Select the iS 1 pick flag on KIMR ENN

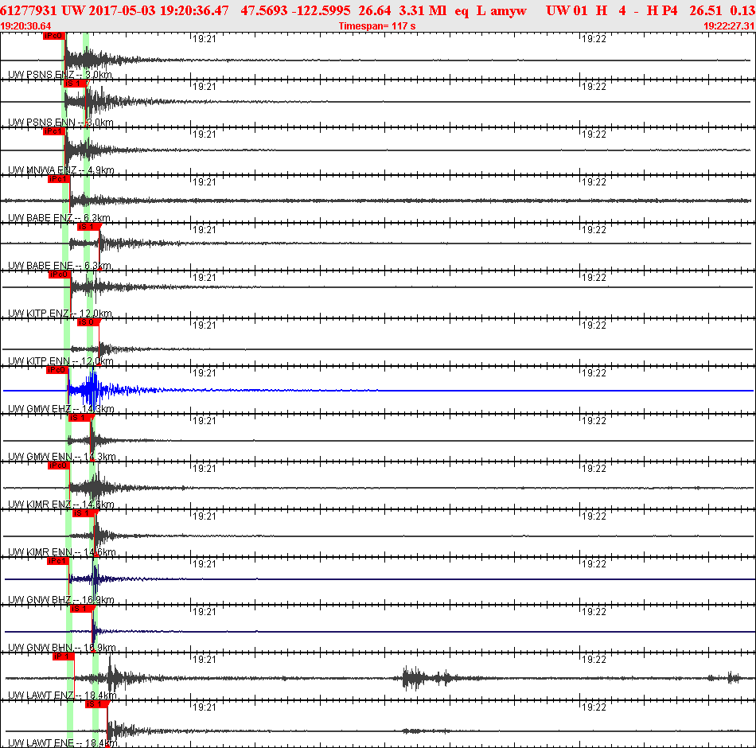tap(85, 513)
